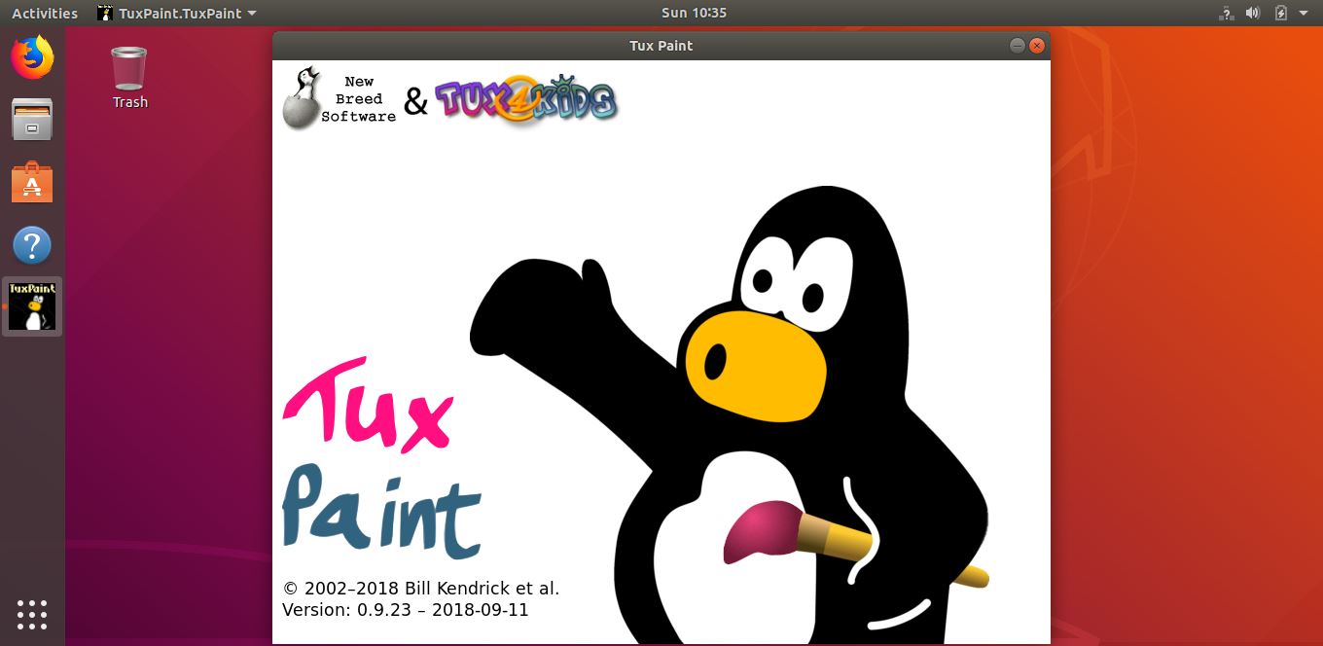Select the Trash desktop icon
The width and height of the screenshot is (1323, 646).
(129, 77)
